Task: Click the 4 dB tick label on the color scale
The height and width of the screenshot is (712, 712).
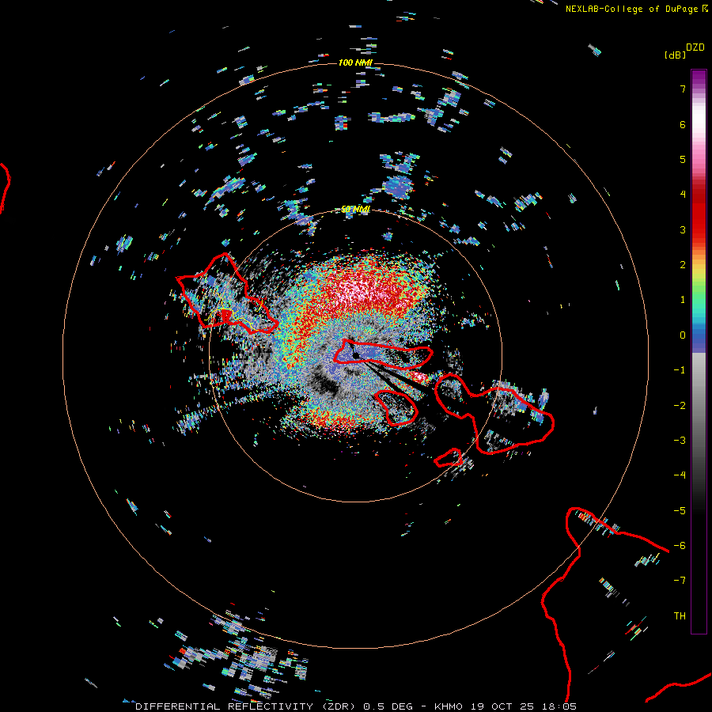Action: coord(683,195)
